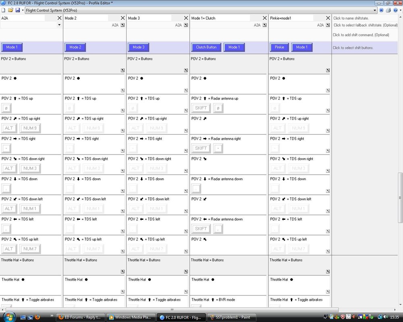403x322 pixels.
Task: Click Pinkie+mode1 fallback link icon
Action: 328,25
